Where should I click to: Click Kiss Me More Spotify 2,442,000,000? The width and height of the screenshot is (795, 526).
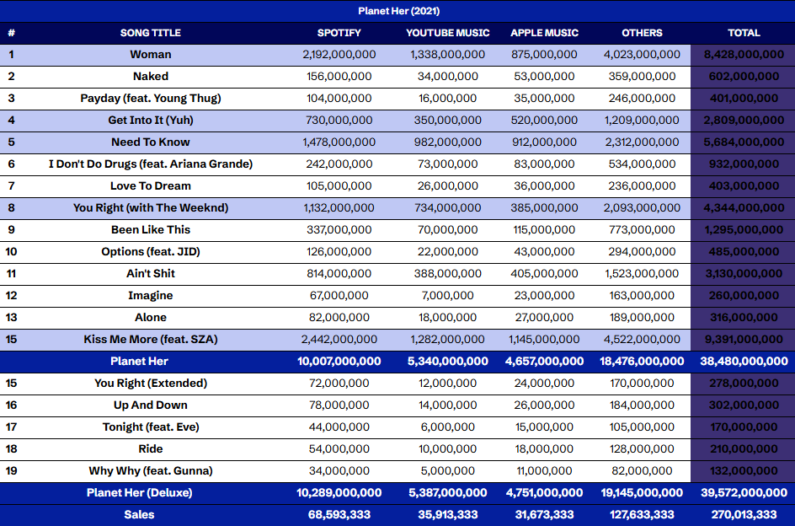pyautogui.click(x=339, y=339)
